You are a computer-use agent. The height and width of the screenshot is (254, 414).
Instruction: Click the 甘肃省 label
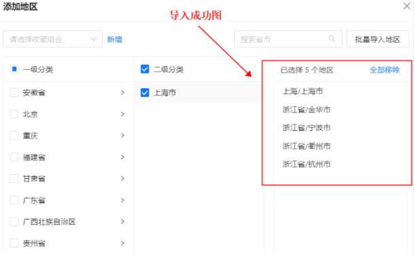click(34, 179)
